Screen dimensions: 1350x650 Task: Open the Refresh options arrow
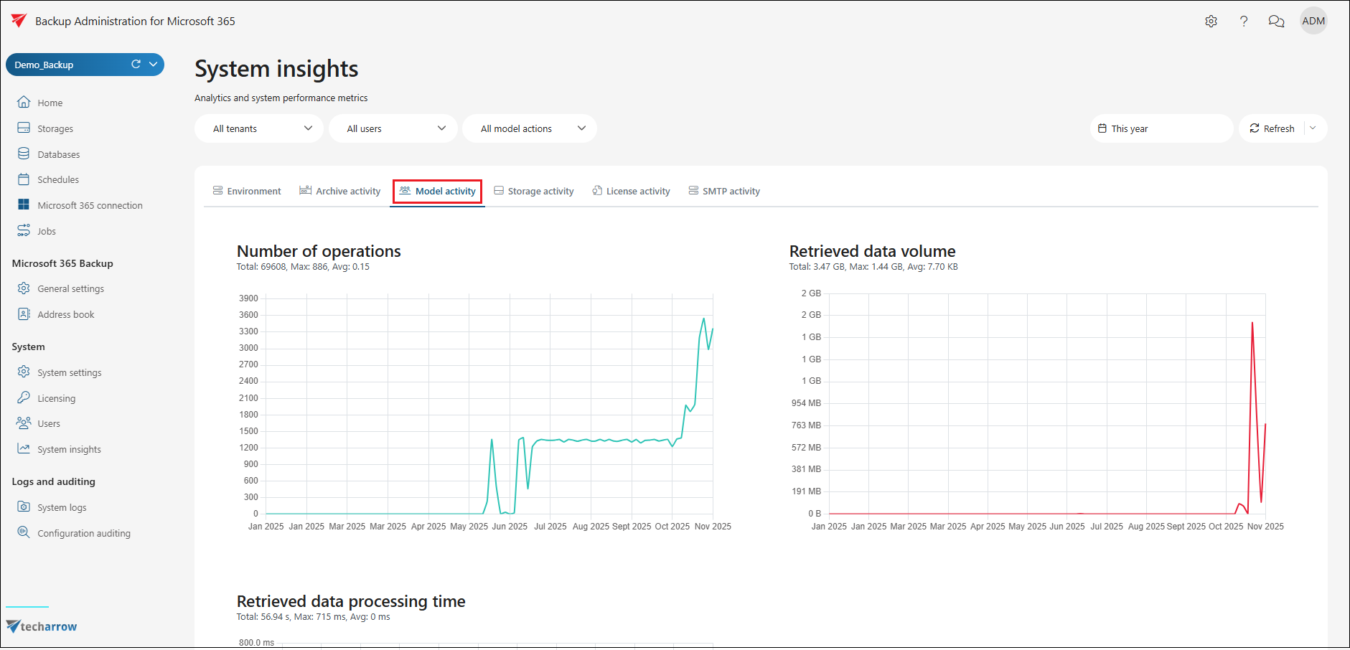[x=1313, y=128]
